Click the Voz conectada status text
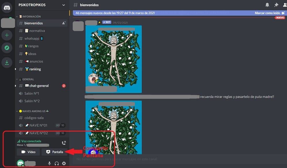The image size is (287, 168). click(31, 141)
